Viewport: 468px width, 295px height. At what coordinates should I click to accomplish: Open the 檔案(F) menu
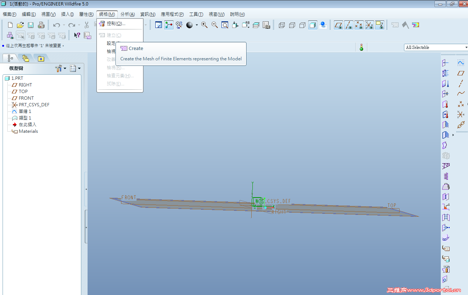click(x=10, y=14)
